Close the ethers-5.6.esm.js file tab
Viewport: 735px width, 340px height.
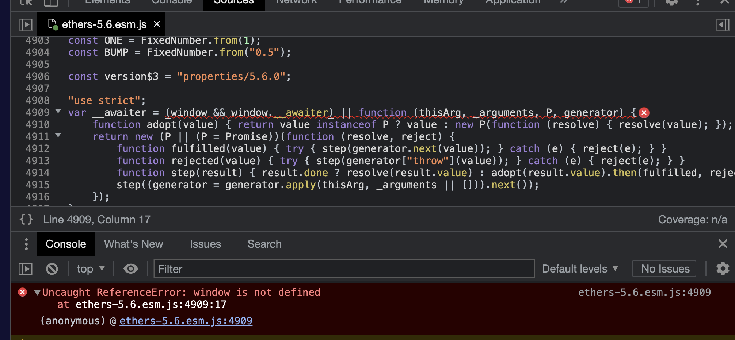(157, 24)
